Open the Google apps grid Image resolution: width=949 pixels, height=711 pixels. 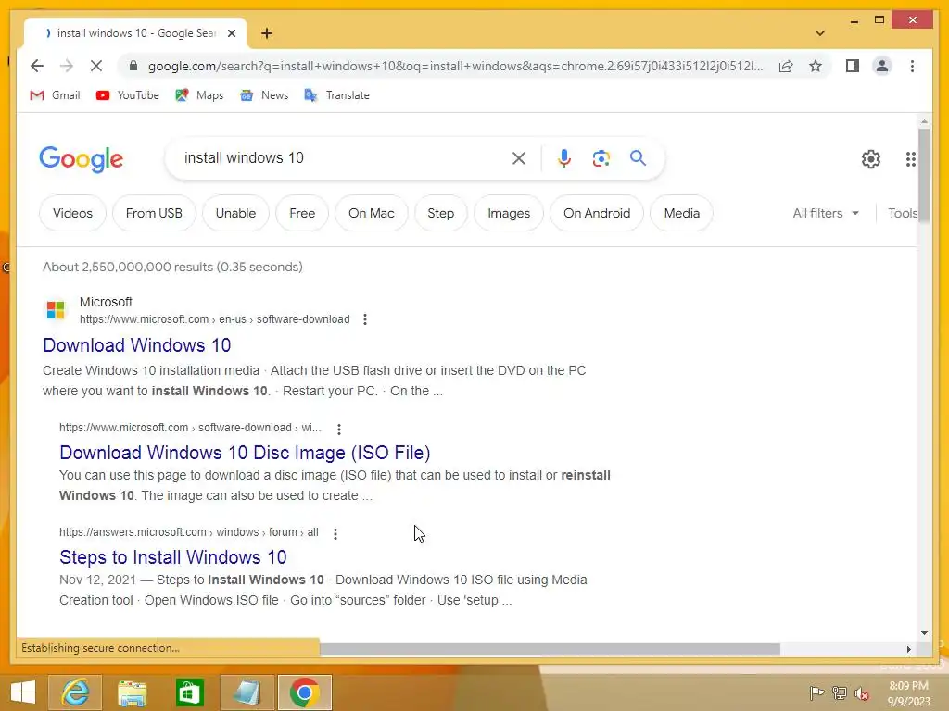click(910, 159)
